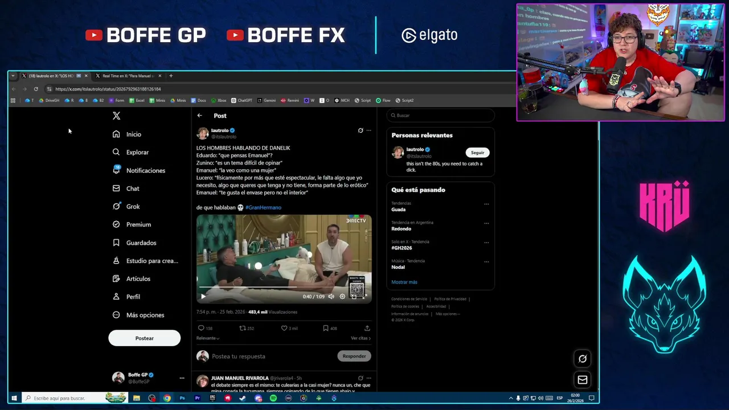Screen dimensions: 729x410
Task: Open Perfil in the sidebar
Action: (x=126, y=297)
